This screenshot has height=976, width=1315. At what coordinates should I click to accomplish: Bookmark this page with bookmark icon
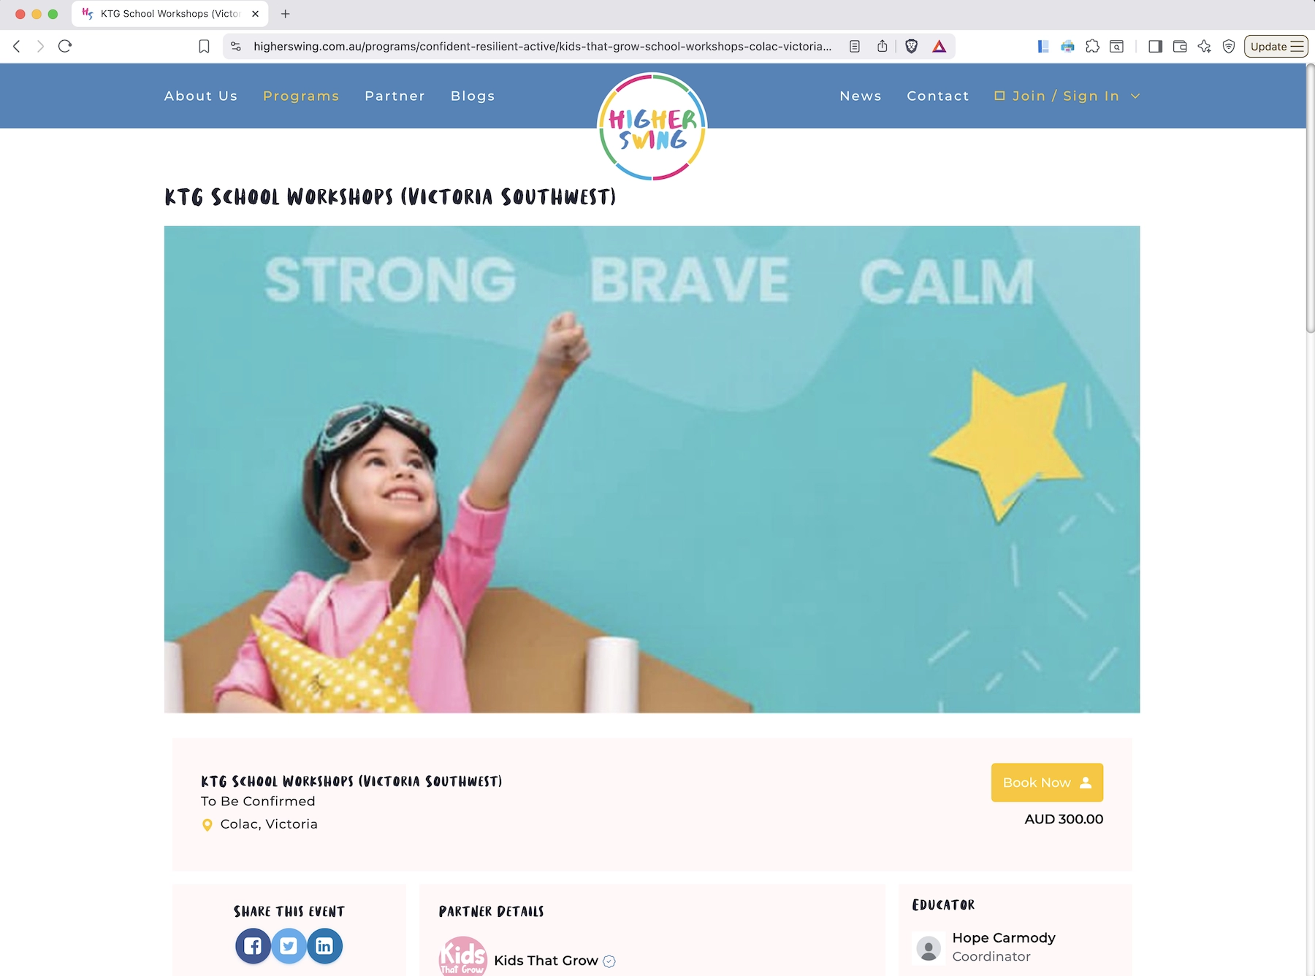pyautogui.click(x=204, y=47)
